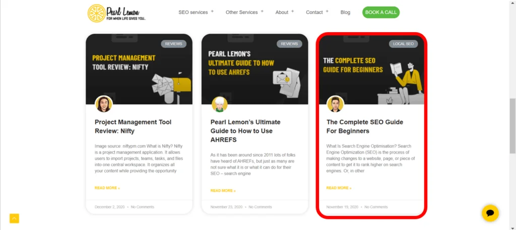The height and width of the screenshot is (230, 516).
Task: Expand the Contact plus indicator
Action: tap(327, 11)
